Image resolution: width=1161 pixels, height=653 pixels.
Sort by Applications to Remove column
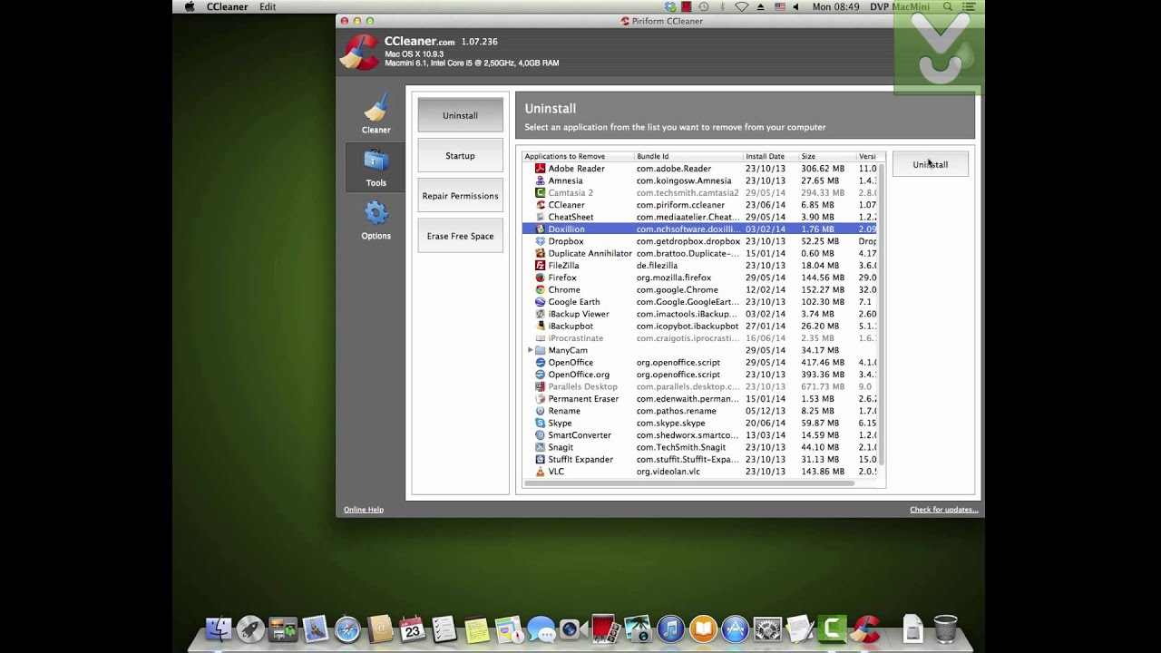(578, 156)
